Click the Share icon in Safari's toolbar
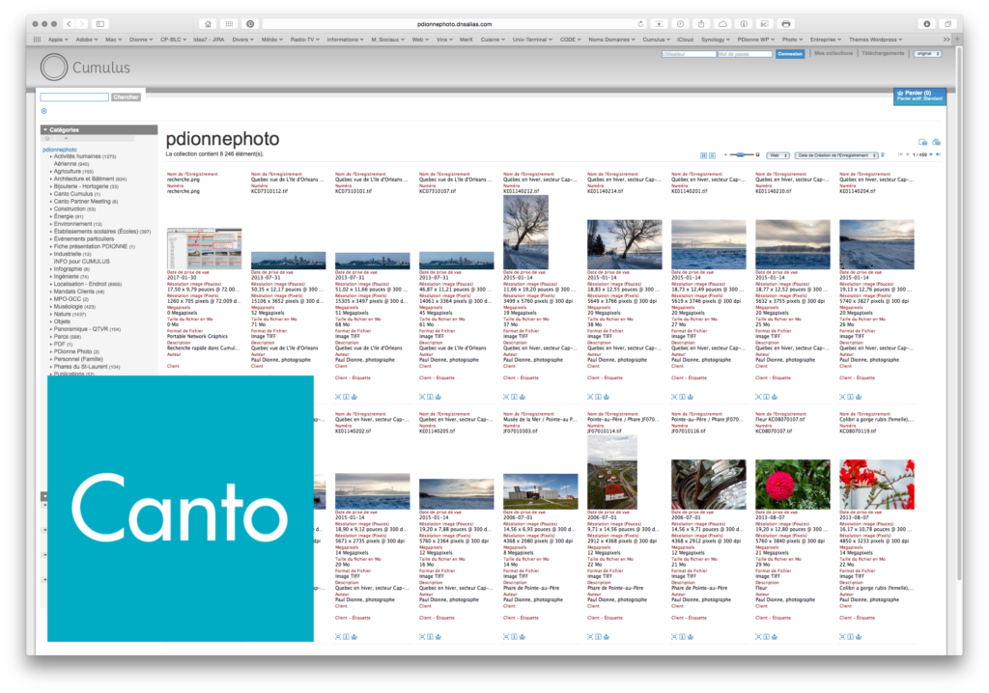 pos(701,24)
